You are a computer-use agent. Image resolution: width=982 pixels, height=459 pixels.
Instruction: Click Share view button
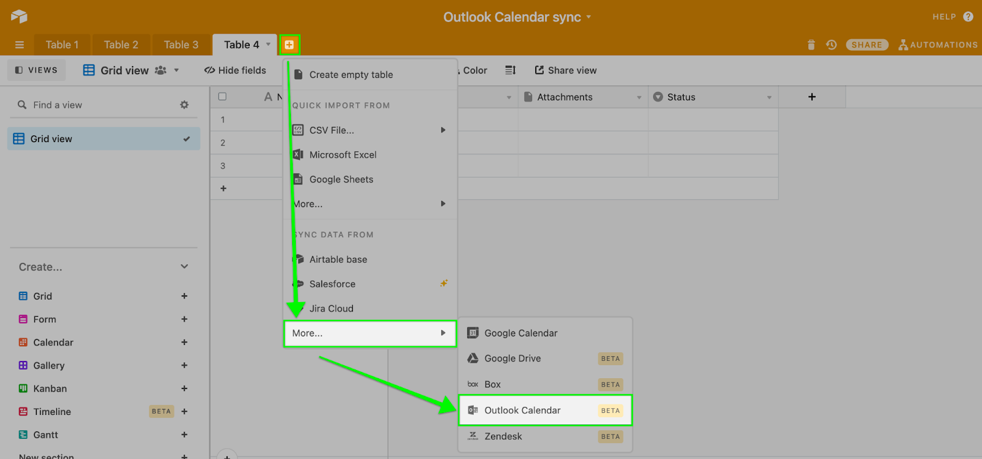point(565,70)
